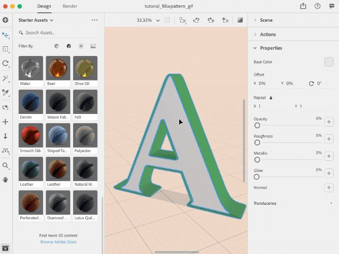Viewport: 339px width, 254px height.
Task: Click the camera redo icon
Action: pos(211,20)
